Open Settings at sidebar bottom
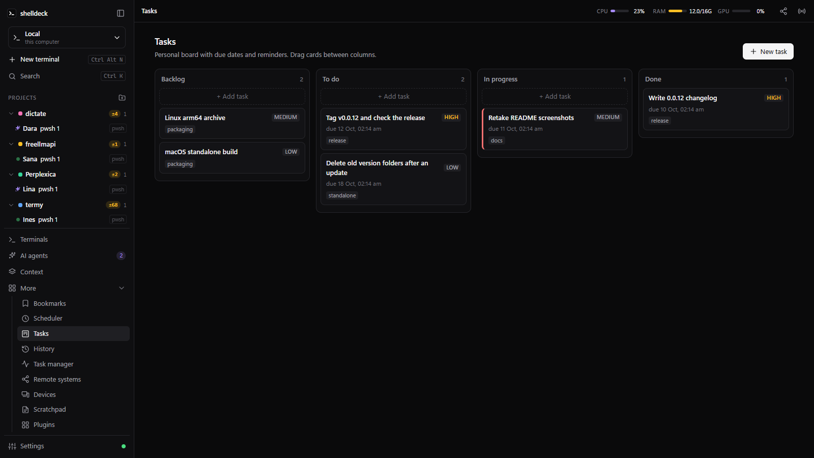This screenshot has height=458, width=814. point(67,446)
